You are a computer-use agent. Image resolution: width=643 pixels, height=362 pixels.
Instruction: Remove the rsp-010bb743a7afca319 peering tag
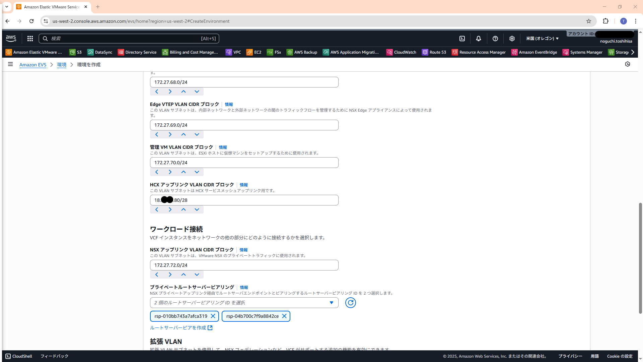pyautogui.click(x=213, y=316)
